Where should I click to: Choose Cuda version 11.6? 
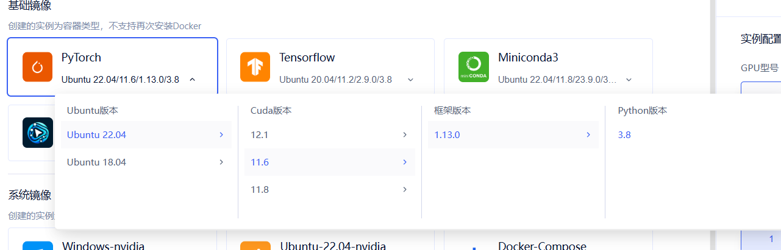tap(330, 162)
